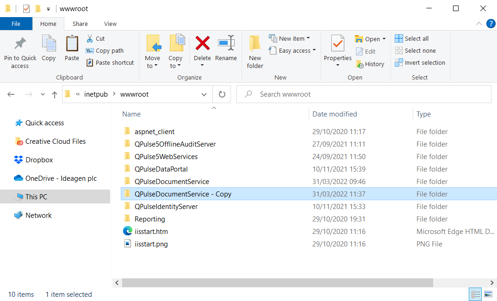Navigate back with left arrow
The width and height of the screenshot is (497, 301).
(11, 94)
